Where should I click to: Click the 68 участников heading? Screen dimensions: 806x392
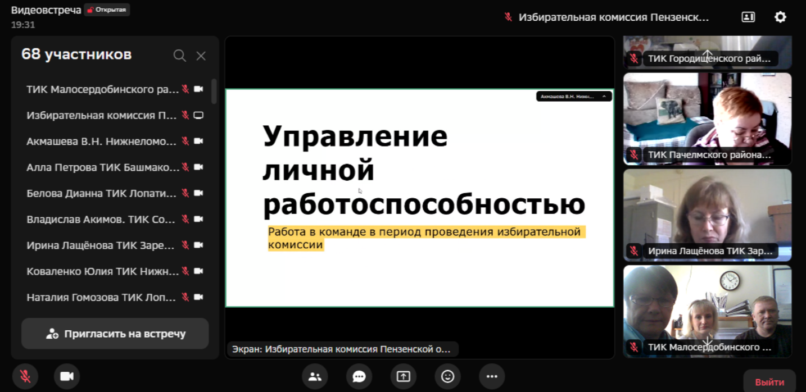coord(76,54)
